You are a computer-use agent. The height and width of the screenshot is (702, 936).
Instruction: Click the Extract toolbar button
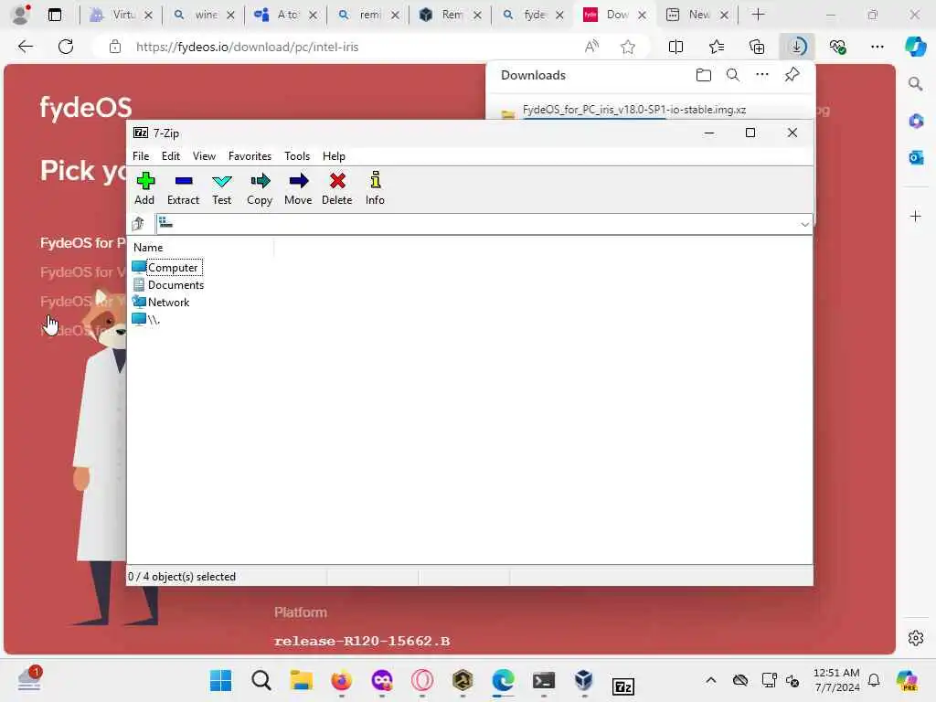tap(183, 188)
